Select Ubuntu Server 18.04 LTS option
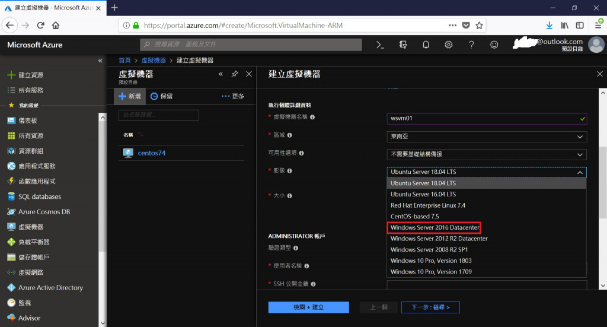This screenshot has width=607, height=327. (x=486, y=183)
